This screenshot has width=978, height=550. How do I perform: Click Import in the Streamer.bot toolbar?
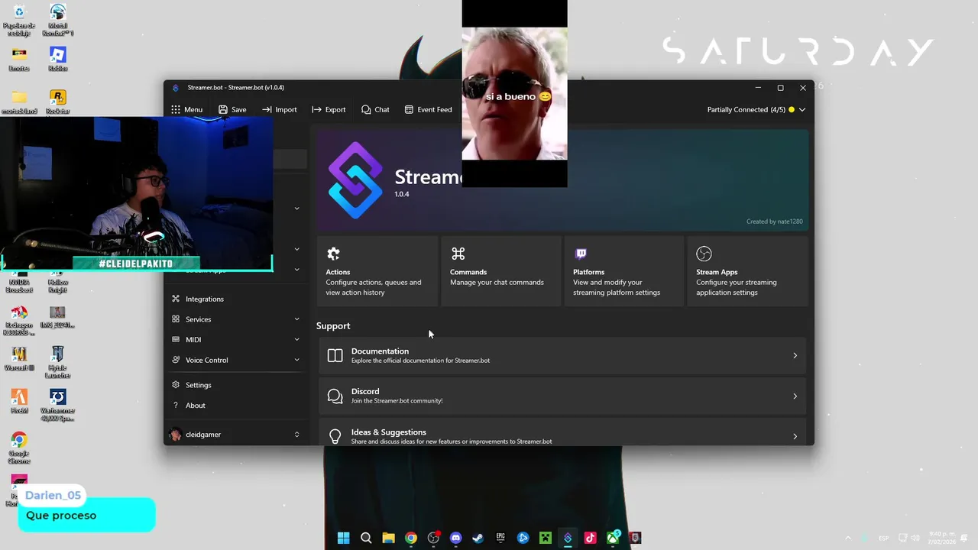(x=279, y=110)
